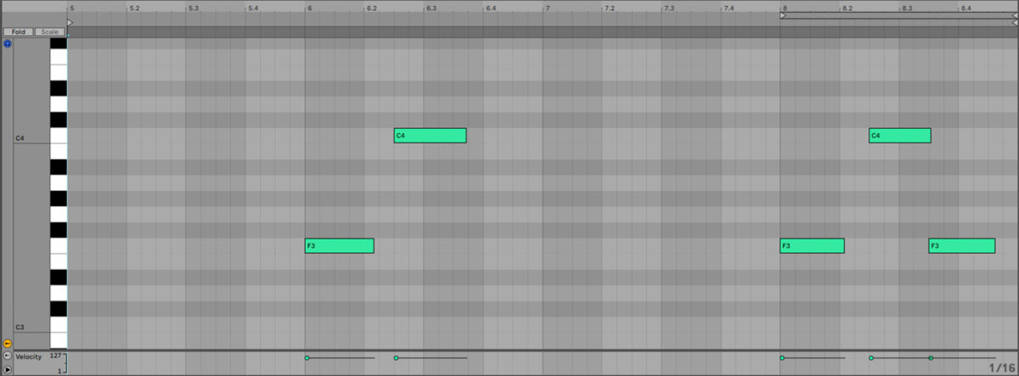
Task: Click the F3 white piano key
Action: tap(58, 246)
